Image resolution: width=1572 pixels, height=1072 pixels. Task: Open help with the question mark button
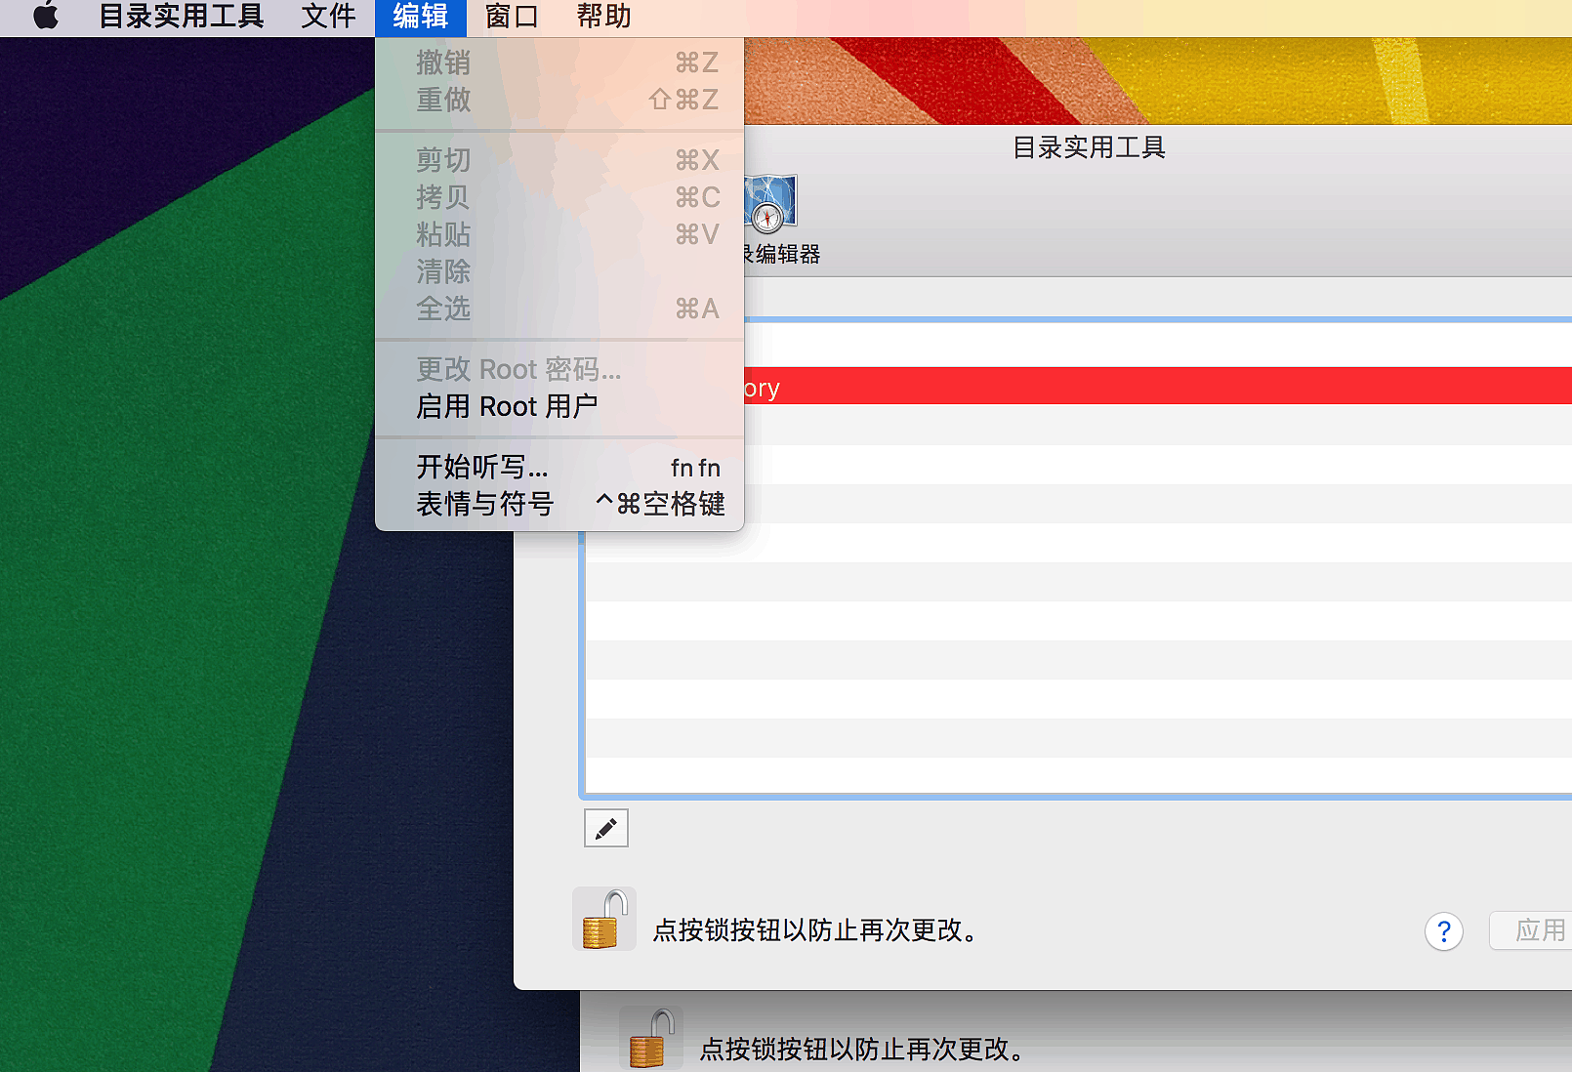click(1443, 931)
